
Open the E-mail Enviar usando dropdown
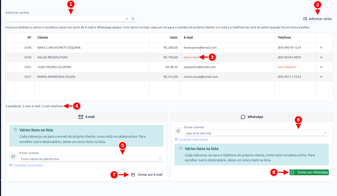pyautogui.click(x=91, y=159)
